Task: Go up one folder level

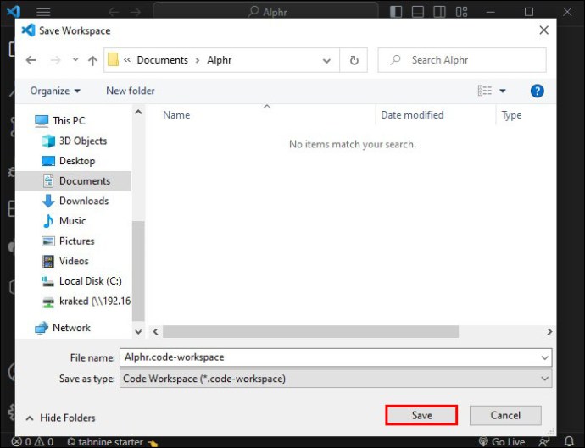Action: click(92, 60)
